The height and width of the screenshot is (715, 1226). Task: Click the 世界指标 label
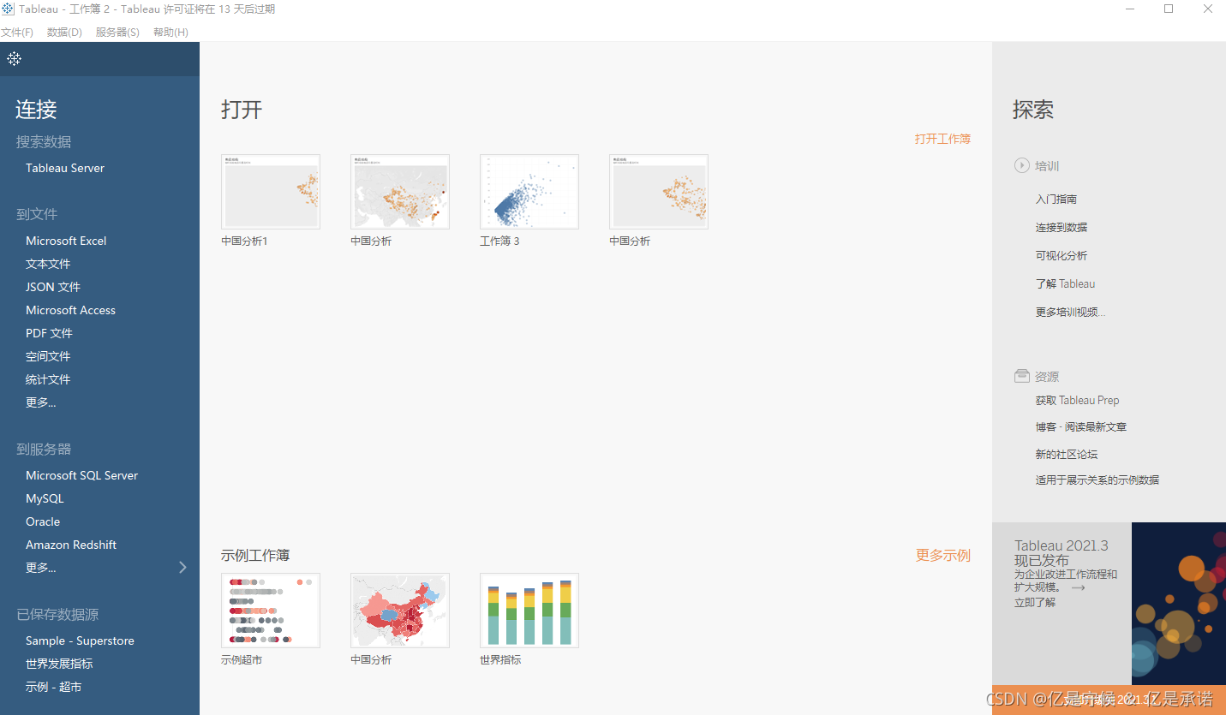click(x=500, y=660)
